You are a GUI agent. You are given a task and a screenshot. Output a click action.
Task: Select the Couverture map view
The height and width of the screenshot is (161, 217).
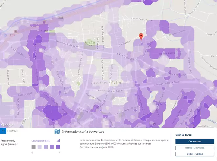[195, 141]
